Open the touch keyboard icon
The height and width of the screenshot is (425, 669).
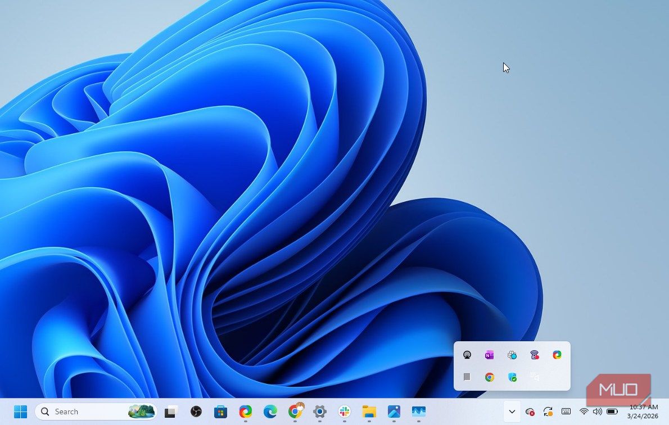(x=566, y=412)
